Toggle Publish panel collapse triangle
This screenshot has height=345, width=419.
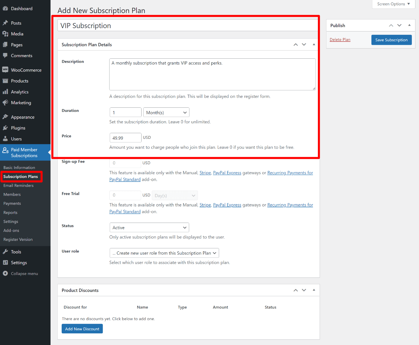[x=409, y=25]
